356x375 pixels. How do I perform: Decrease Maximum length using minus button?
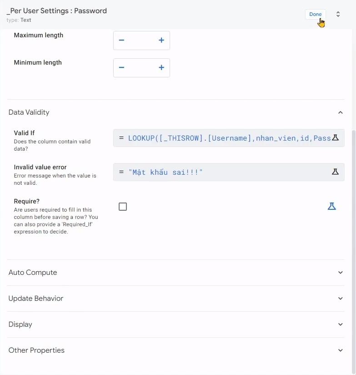[121, 40]
